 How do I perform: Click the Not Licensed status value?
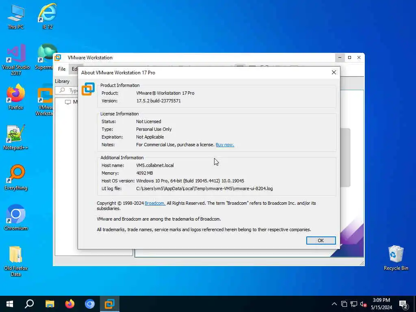pyautogui.click(x=149, y=121)
